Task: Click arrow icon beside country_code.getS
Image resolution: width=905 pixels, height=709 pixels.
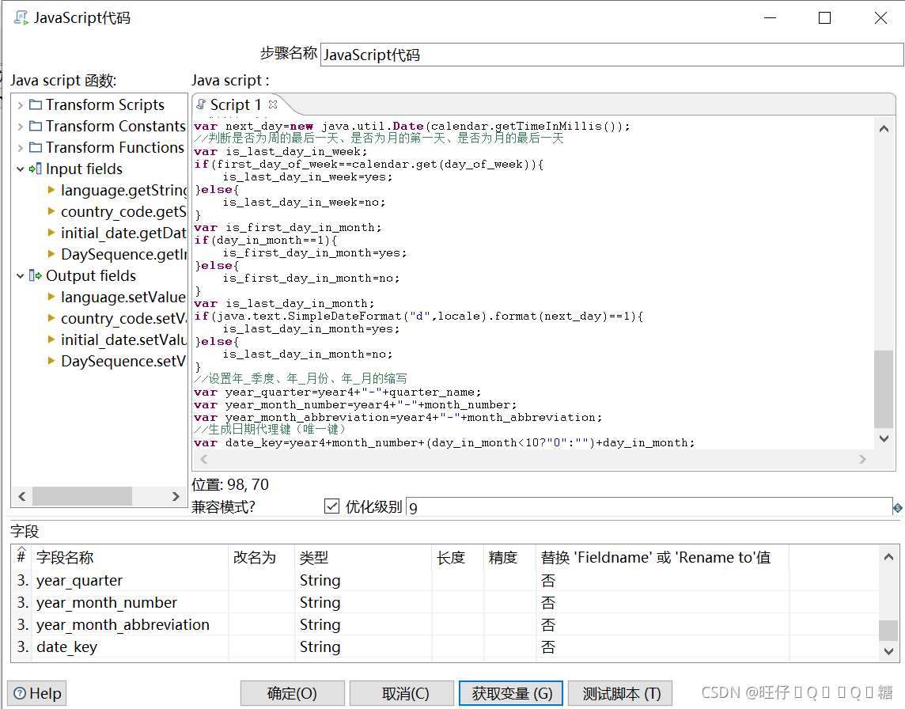Action: (x=51, y=211)
